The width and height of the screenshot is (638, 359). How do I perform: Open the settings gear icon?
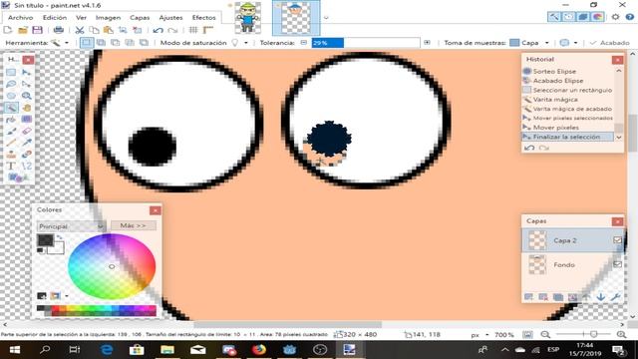(615, 17)
